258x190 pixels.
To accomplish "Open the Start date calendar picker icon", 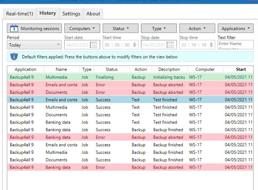I will pyautogui.click(x=93, y=45).
